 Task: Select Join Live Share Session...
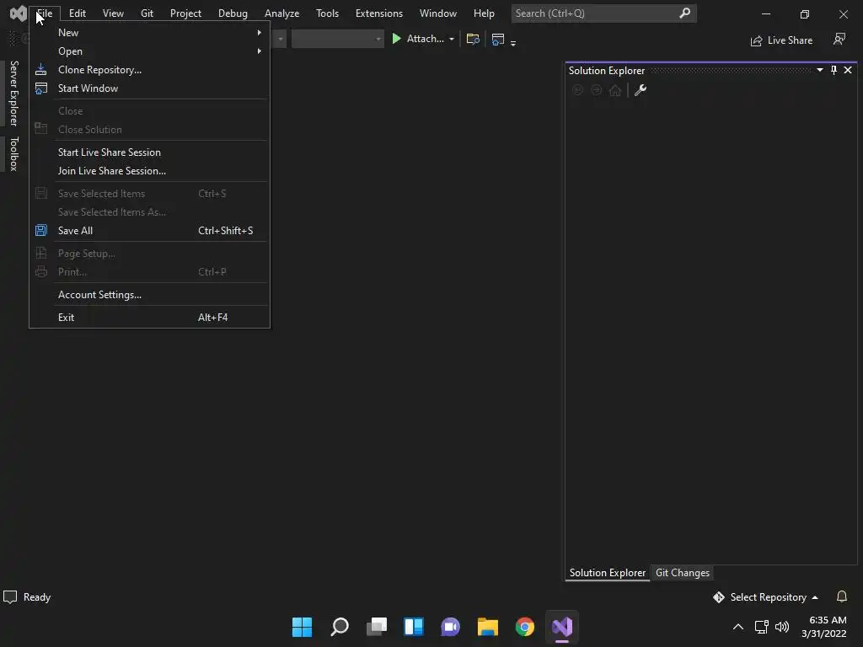pos(149,171)
